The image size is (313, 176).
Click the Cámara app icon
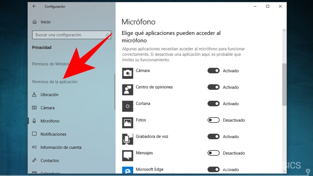(x=127, y=73)
